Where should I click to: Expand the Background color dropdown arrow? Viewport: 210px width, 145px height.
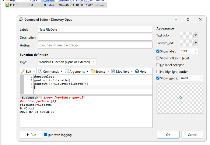195,43
